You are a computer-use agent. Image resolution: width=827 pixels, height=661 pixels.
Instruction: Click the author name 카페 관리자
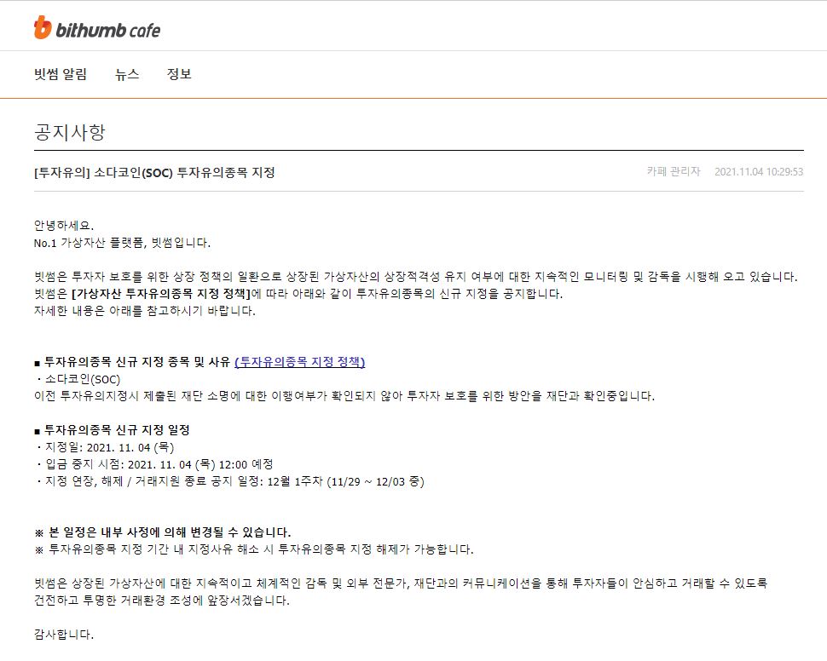[674, 171]
